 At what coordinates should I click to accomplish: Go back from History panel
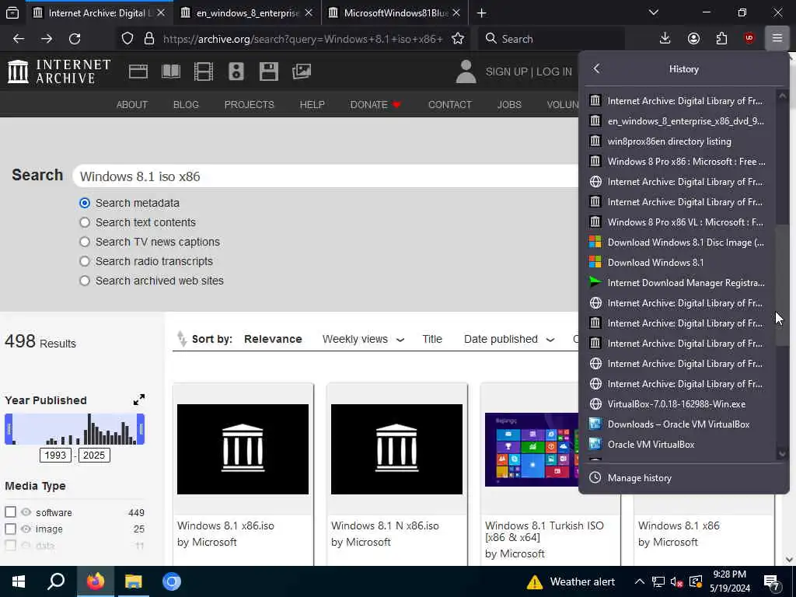click(596, 68)
